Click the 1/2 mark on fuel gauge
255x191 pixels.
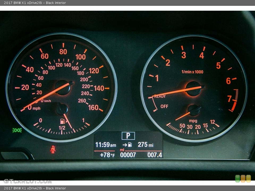pyautogui.click(x=62, y=128)
